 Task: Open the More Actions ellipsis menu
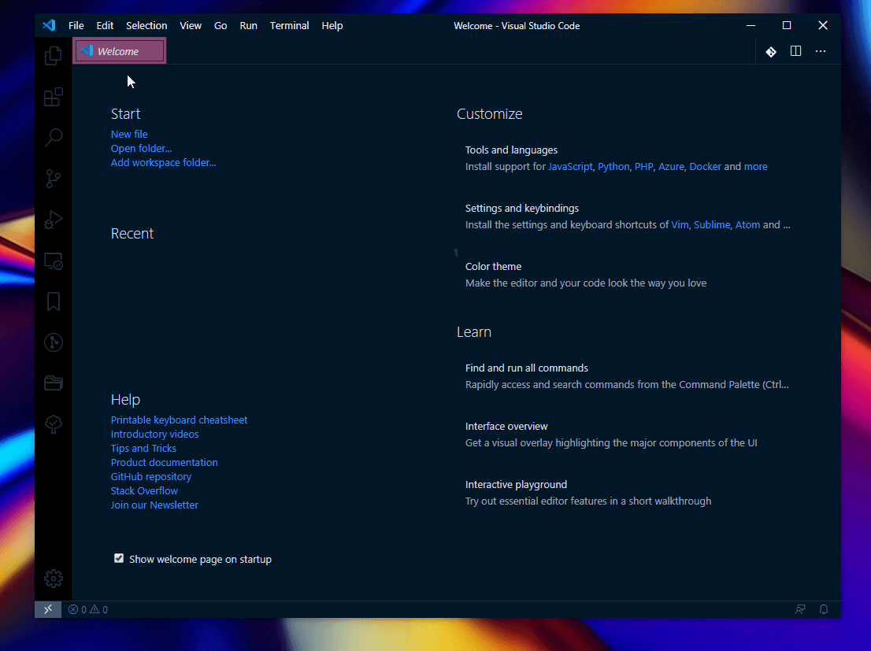tap(821, 51)
